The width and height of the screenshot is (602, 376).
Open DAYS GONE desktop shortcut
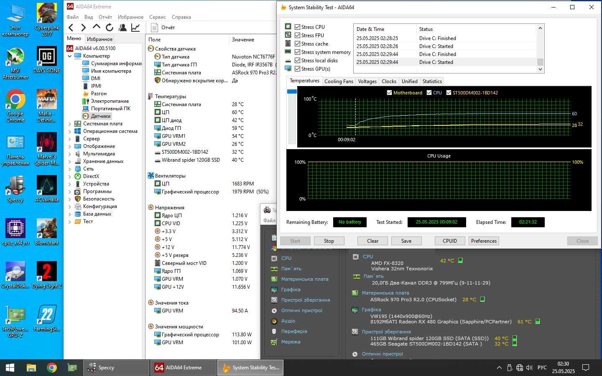(x=47, y=60)
